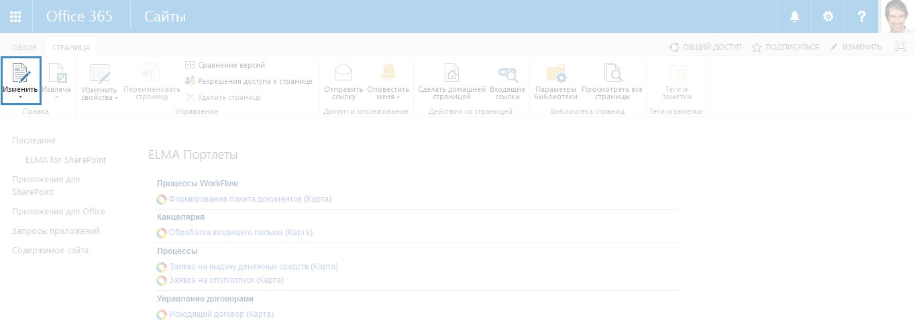Click ПОДПИСАТЬСЯ follow button
This screenshot has height=335, width=915.
(x=785, y=47)
